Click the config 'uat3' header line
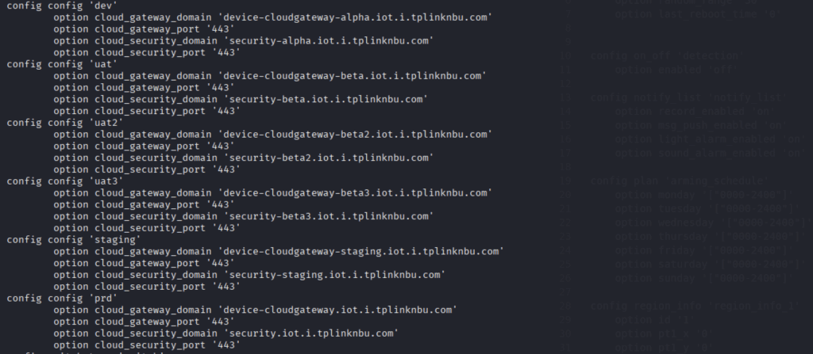Image resolution: width=813 pixels, height=354 pixels. (65, 181)
